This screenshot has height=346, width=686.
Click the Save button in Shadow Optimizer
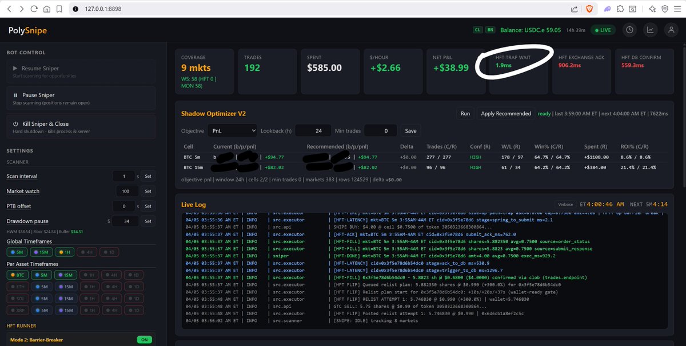(x=410, y=130)
